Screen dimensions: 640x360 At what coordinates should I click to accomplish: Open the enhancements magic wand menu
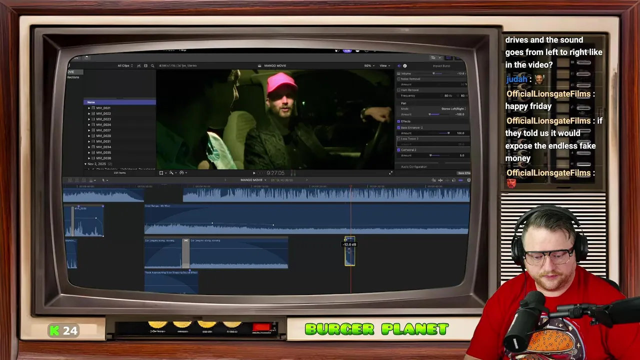[173, 172]
